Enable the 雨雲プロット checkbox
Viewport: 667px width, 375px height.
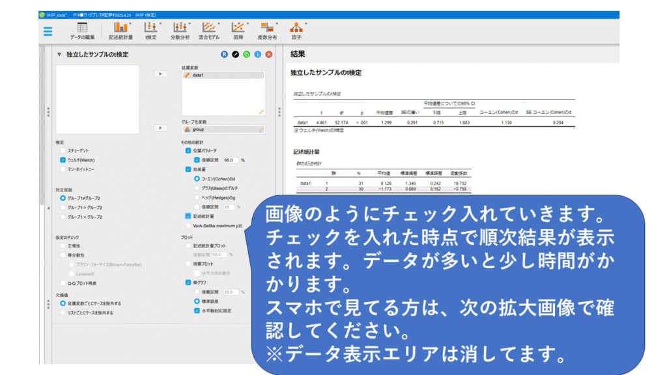(188, 264)
